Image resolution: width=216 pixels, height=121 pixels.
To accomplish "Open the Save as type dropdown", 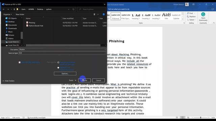I will point(105,53).
